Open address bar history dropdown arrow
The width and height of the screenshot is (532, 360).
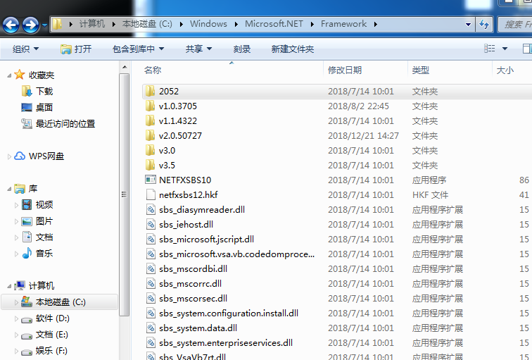point(468,24)
